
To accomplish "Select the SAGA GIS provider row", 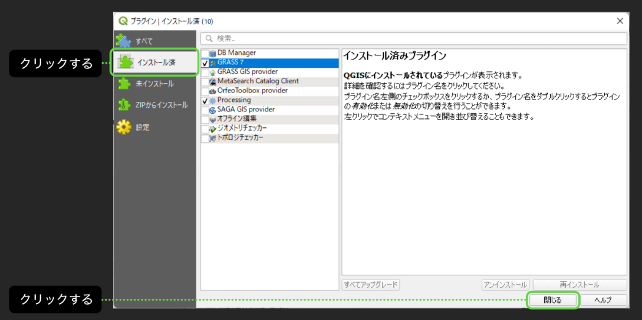I will tap(270, 110).
